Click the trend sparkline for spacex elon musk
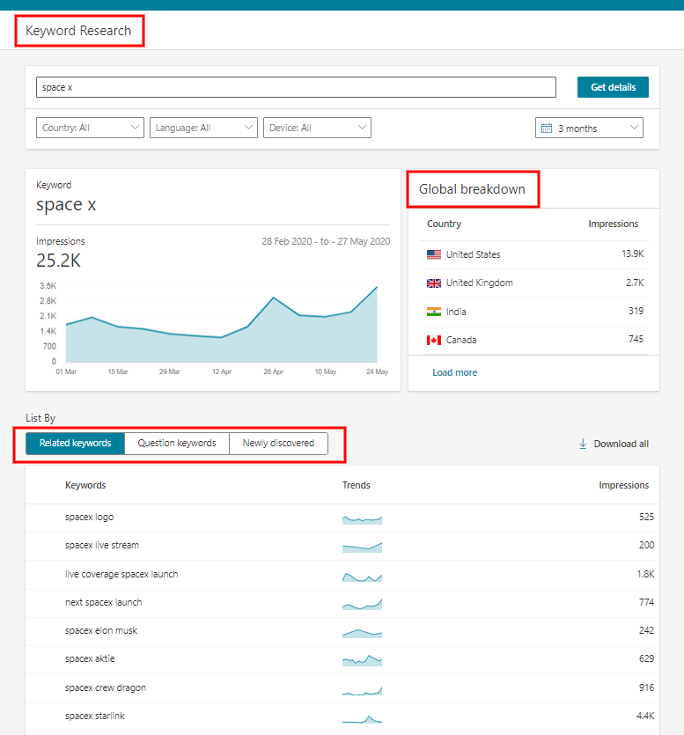The image size is (684, 735). (x=362, y=633)
